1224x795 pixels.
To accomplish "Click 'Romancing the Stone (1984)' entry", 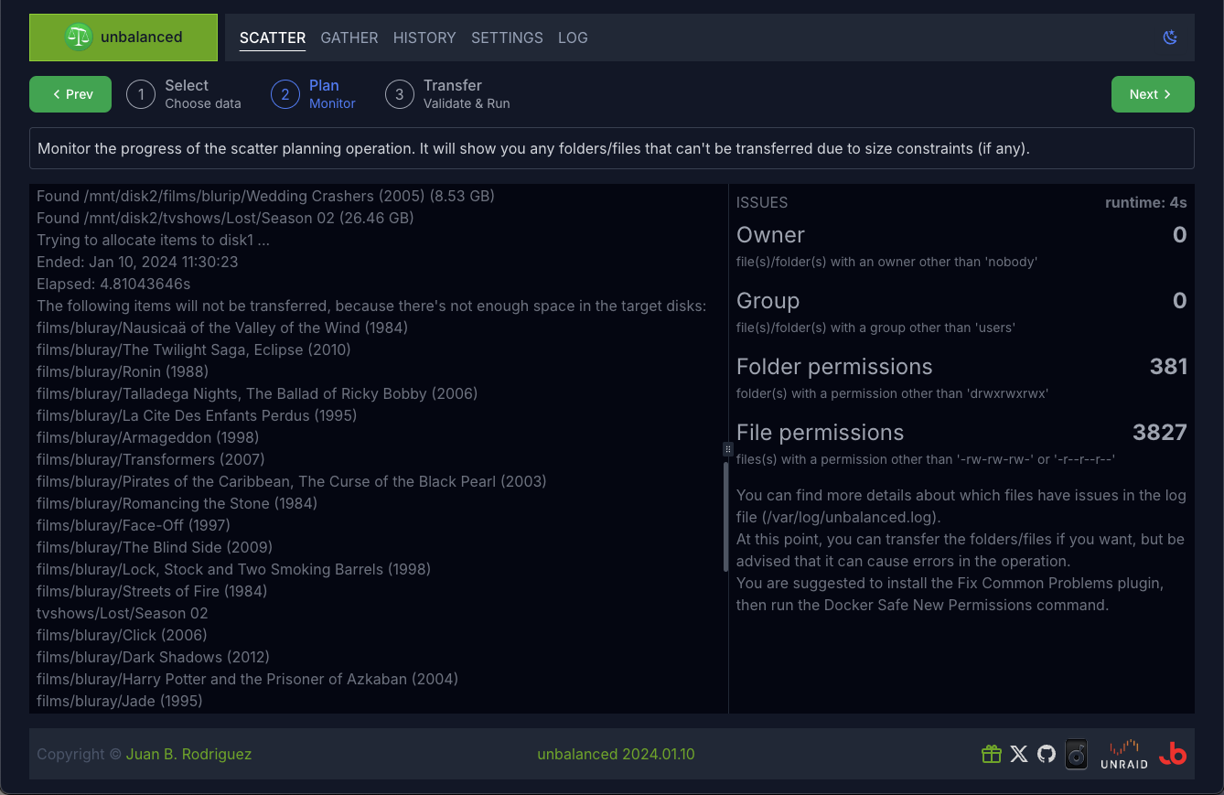I will point(177,503).
